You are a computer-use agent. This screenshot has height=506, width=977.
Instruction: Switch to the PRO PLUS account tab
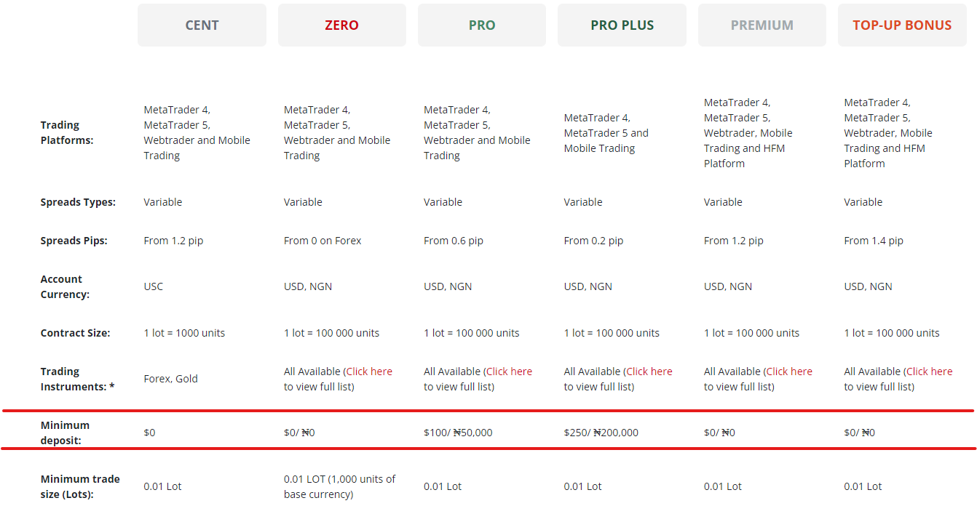(622, 25)
